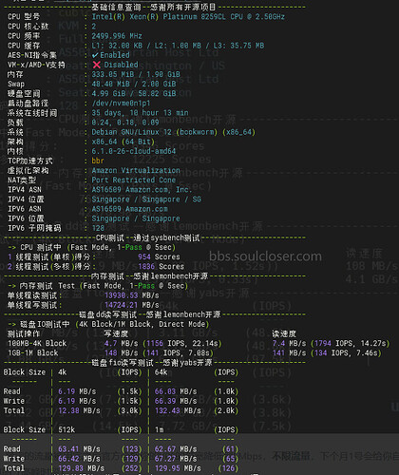This screenshot has height=475, width=399.
Task: Click the fio 512k Total value '129.83 MB/s'
Action: point(81,468)
